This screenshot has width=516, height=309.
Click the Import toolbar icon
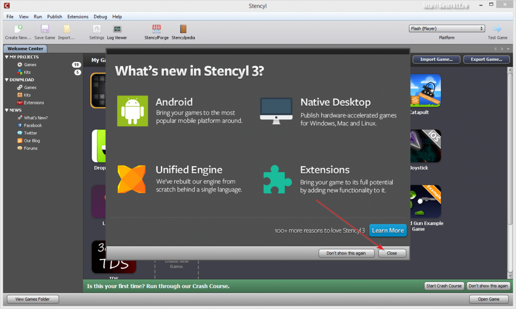click(66, 29)
